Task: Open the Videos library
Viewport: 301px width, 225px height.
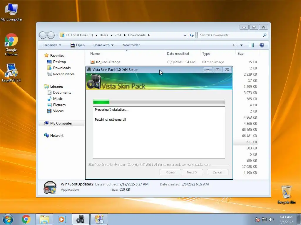Action: [58, 111]
